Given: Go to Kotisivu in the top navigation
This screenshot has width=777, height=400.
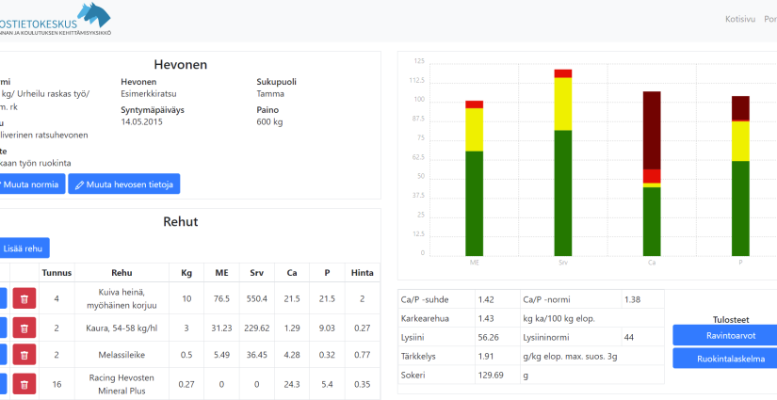Looking at the screenshot, I should click(740, 19).
